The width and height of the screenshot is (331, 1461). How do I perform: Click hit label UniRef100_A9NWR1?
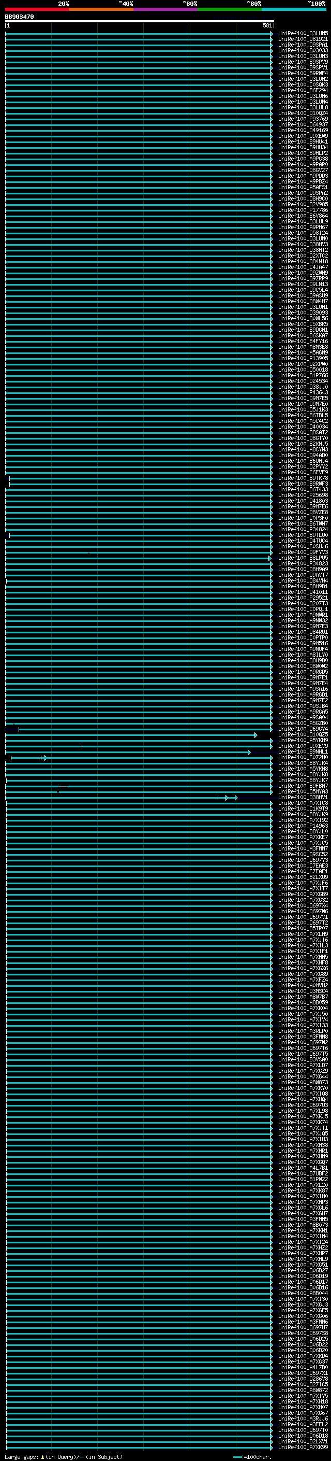(303, 615)
